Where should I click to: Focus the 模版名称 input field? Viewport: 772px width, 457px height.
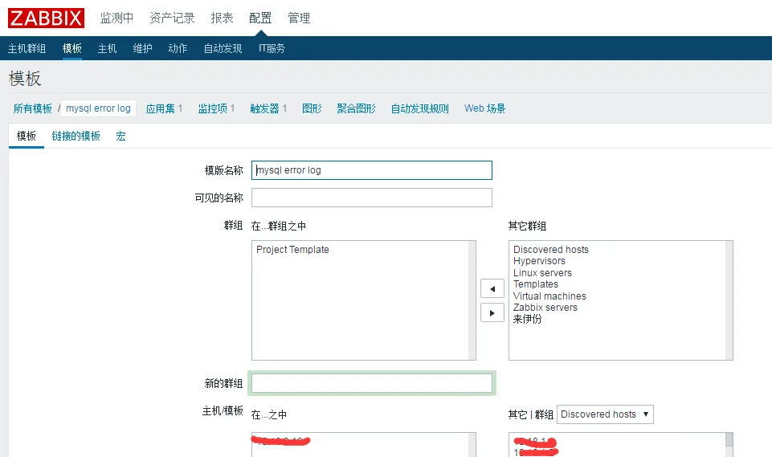372,170
